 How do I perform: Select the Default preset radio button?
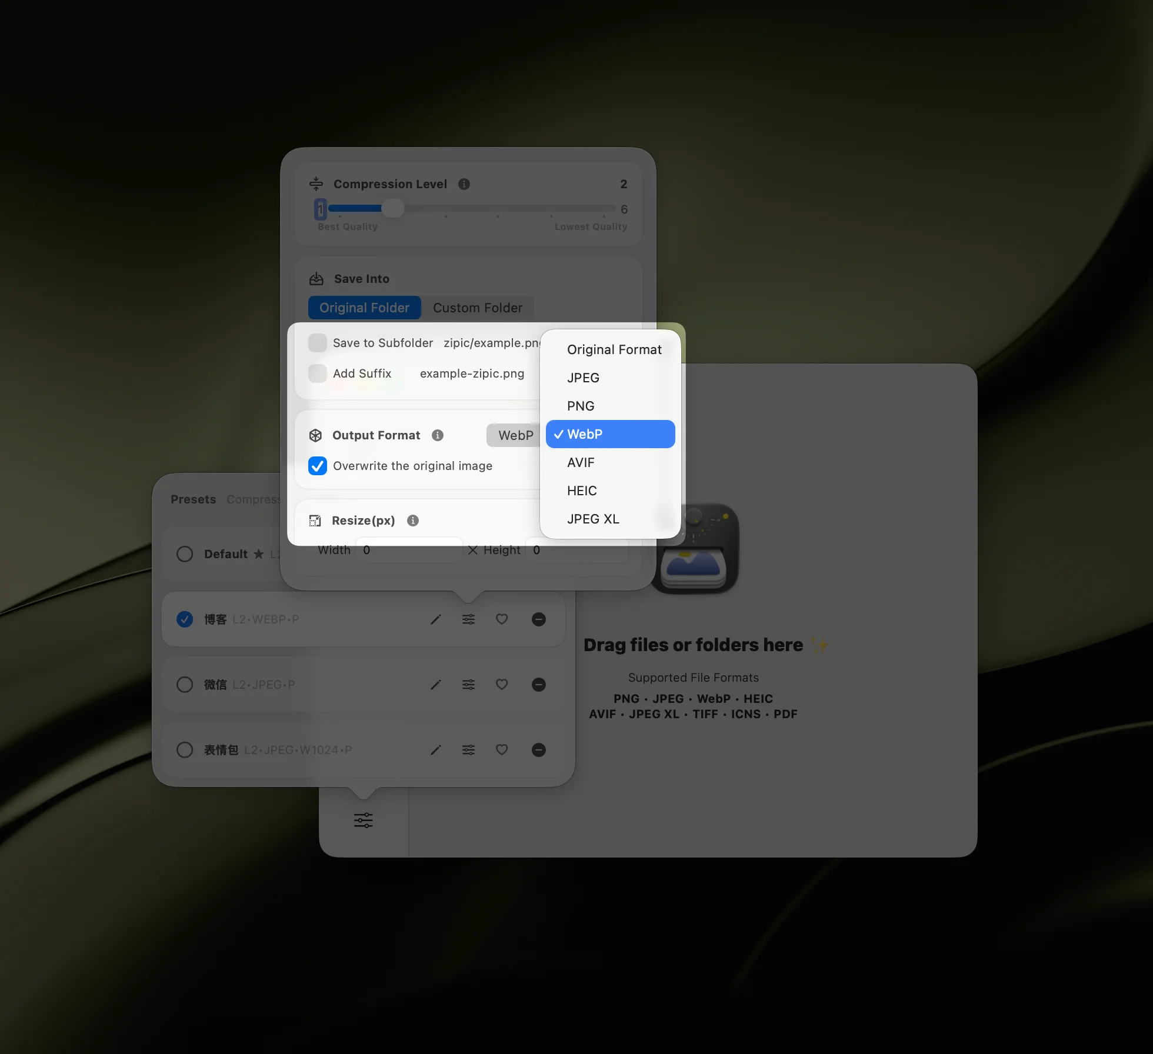point(184,553)
